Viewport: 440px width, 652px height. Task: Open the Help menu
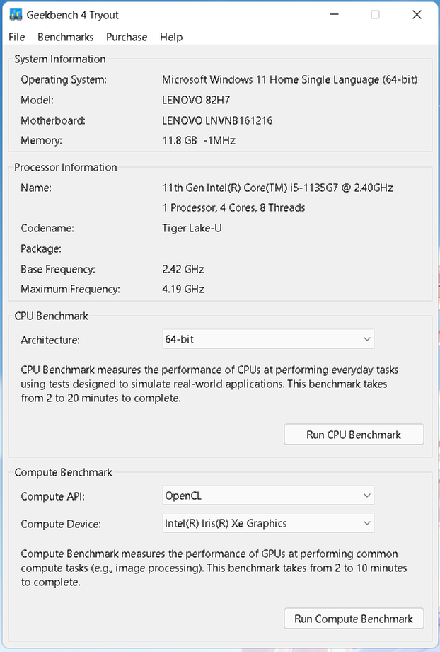[171, 37]
